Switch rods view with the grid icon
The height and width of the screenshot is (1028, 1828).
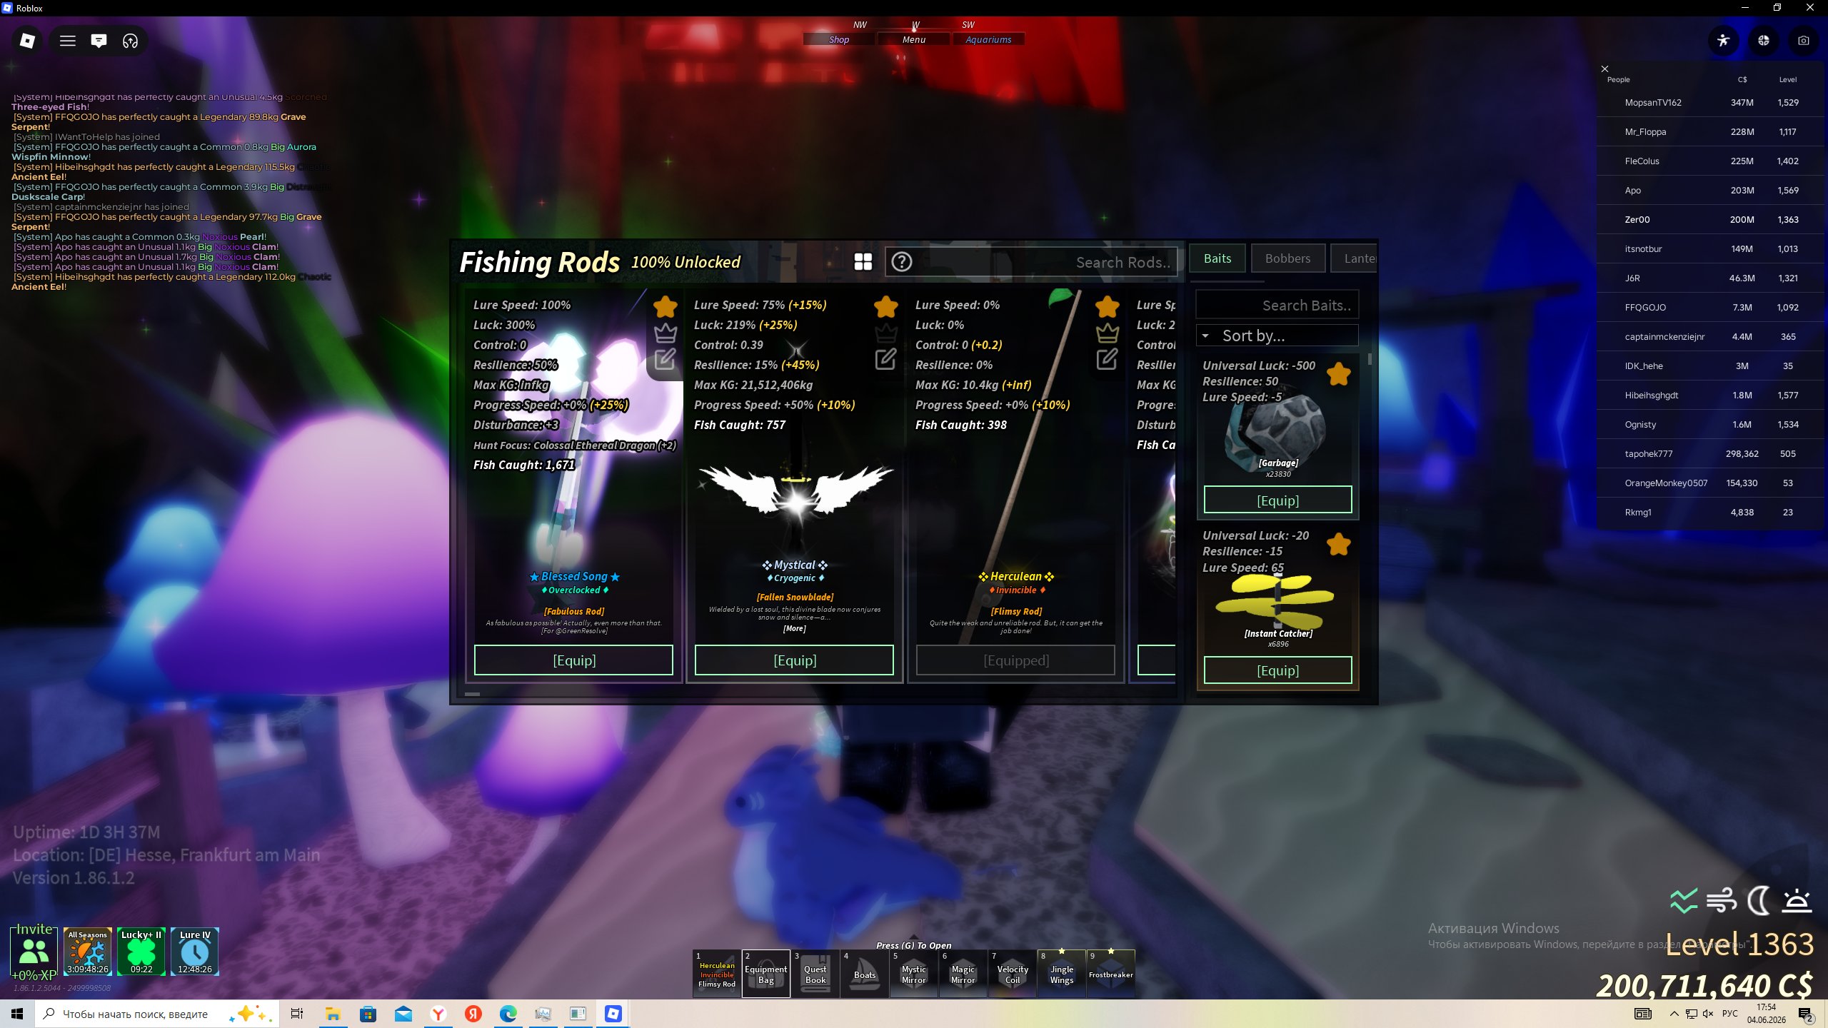(863, 262)
